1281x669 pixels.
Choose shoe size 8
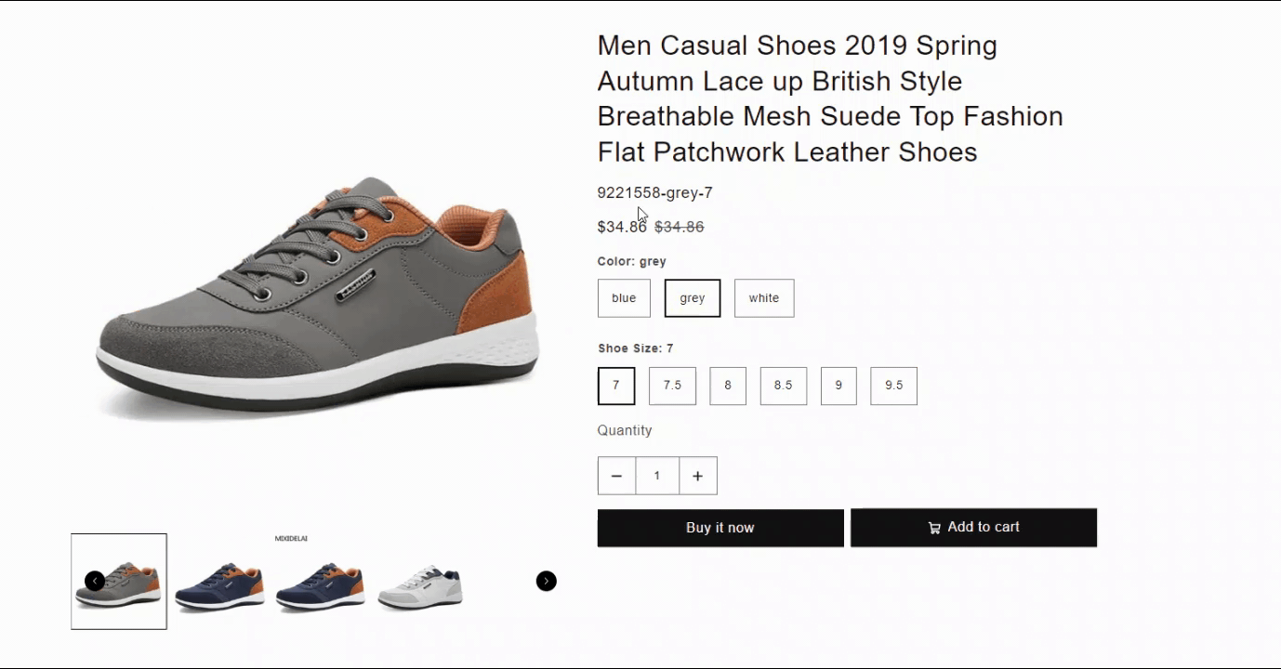[728, 386]
